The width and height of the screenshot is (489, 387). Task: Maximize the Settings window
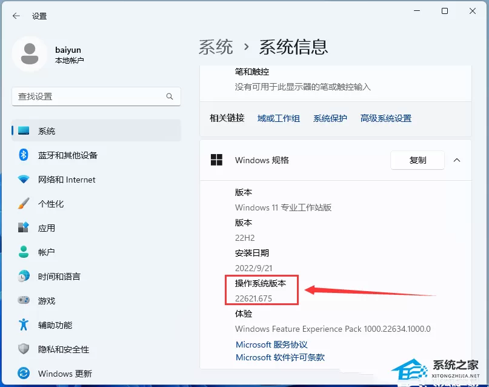click(445, 11)
